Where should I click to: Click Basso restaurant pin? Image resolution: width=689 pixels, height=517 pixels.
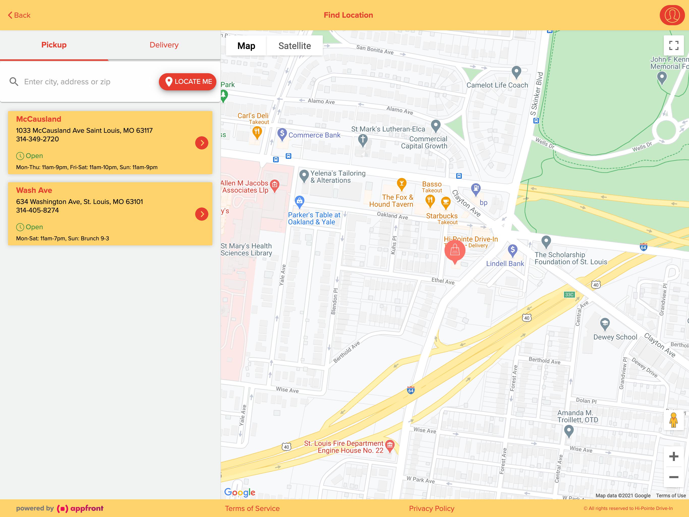coord(430,201)
